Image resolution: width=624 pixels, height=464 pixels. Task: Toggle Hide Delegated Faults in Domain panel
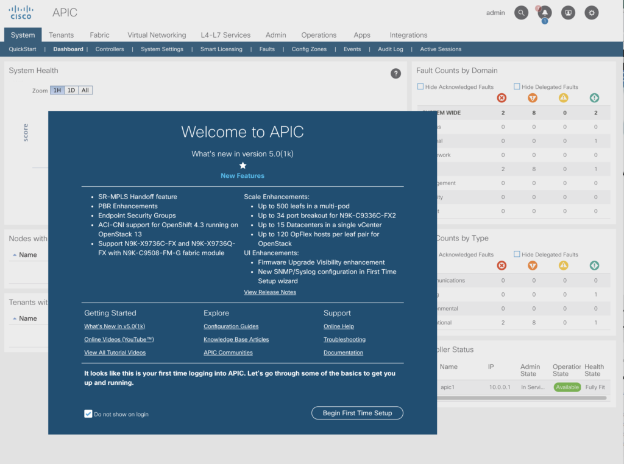pyautogui.click(x=517, y=86)
